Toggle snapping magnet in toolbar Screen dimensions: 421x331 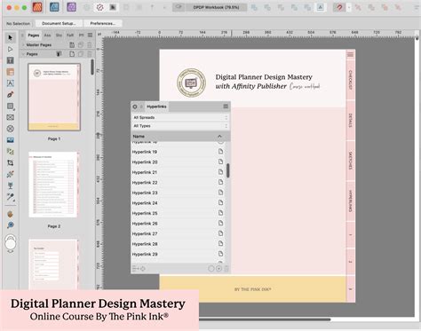click(339, 7)
